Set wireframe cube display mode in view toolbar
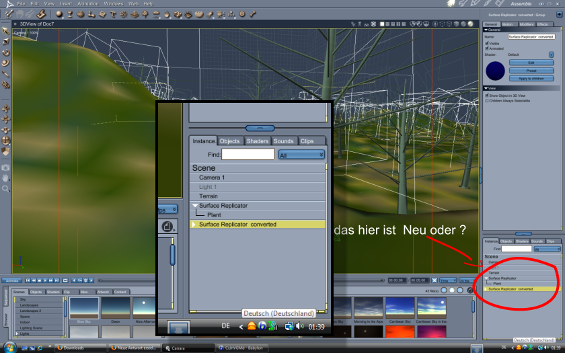The image size is (565, 353). [449, 24]
